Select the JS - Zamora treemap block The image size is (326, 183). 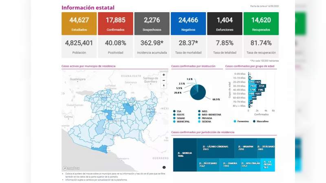230,165
